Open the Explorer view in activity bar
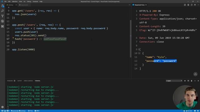This screenshot has height=112, width=200. click(x=2, y=6)
